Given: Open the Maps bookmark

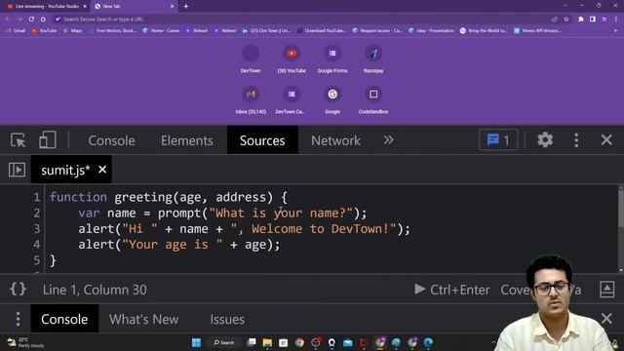Looking at the screenshot, I should pyautogui.click(x=73, y=30).
